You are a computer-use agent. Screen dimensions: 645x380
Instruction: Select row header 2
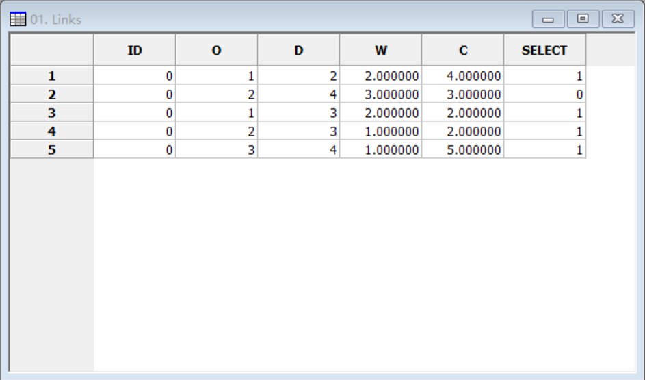tap(52, 94)
